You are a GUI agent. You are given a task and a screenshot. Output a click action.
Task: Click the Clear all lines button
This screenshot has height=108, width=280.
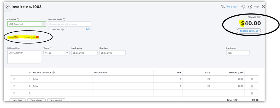36,100
